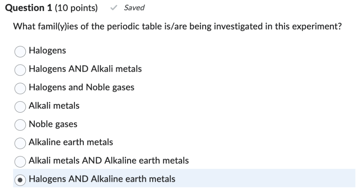Click the "Noble gases" answer label text
360x194 pixels.
pos(53,124)
